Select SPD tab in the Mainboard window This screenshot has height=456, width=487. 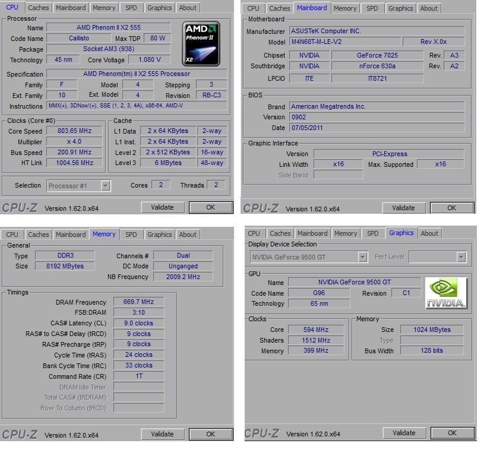click(x=372, y=8)
